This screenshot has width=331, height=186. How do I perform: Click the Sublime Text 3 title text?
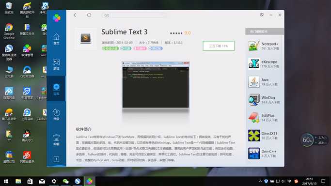125,32
